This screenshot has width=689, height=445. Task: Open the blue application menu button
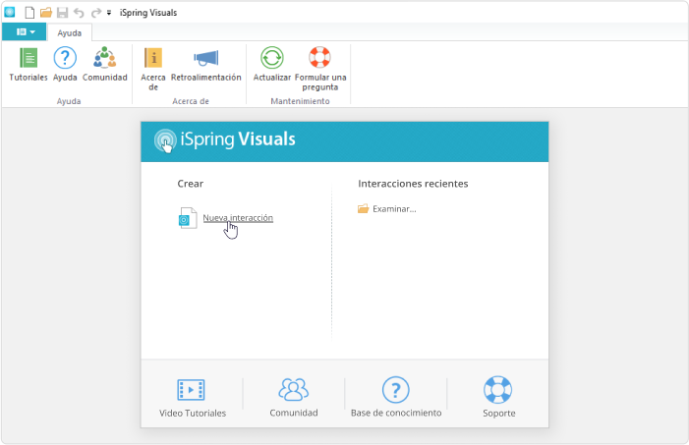(25, 32)
